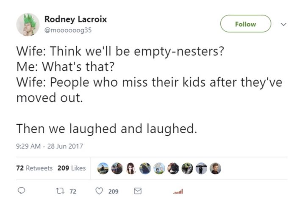The width and height of the screenshot is (305, 209).
Task: Open the 9:29 AM - 28 Jun 2017 timestamp
Action: (x=49, y=146)
